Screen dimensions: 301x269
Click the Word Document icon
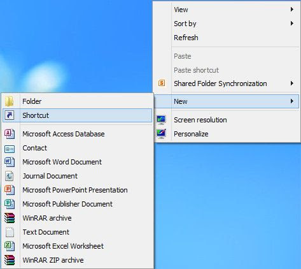(10, 162)
